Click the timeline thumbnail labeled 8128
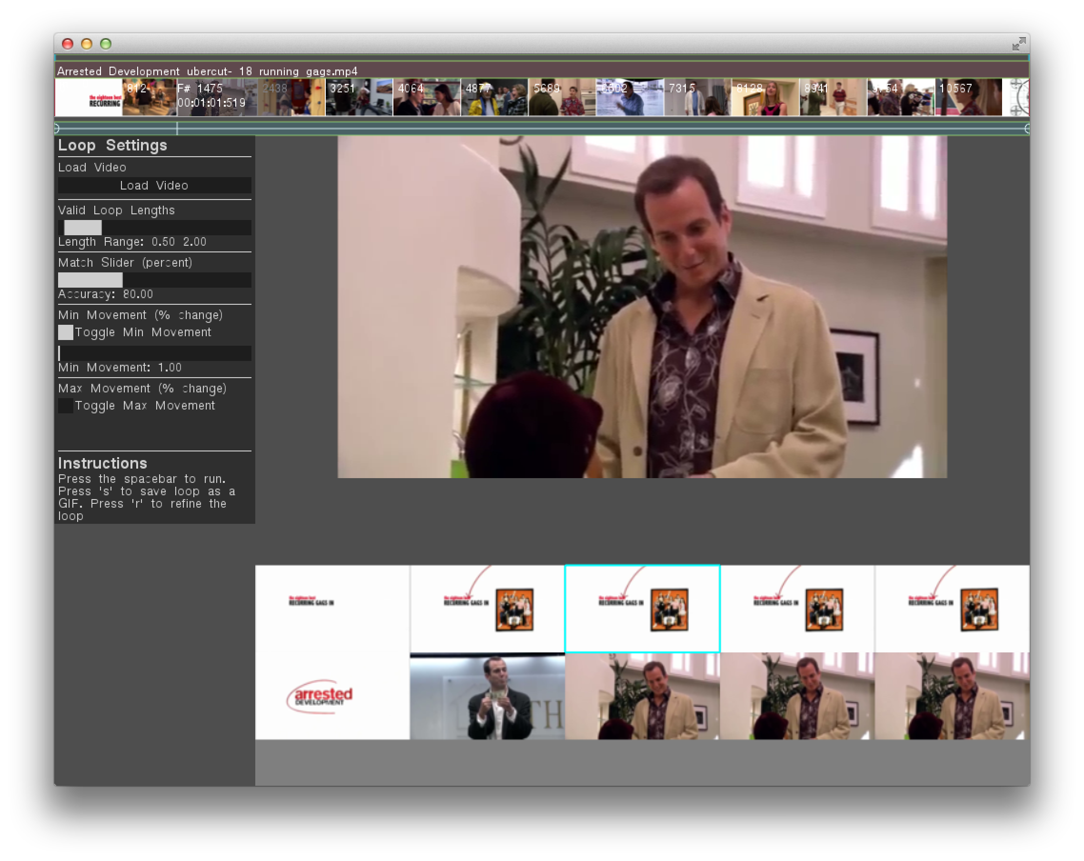1084x861 pixels. pos(765,98)
